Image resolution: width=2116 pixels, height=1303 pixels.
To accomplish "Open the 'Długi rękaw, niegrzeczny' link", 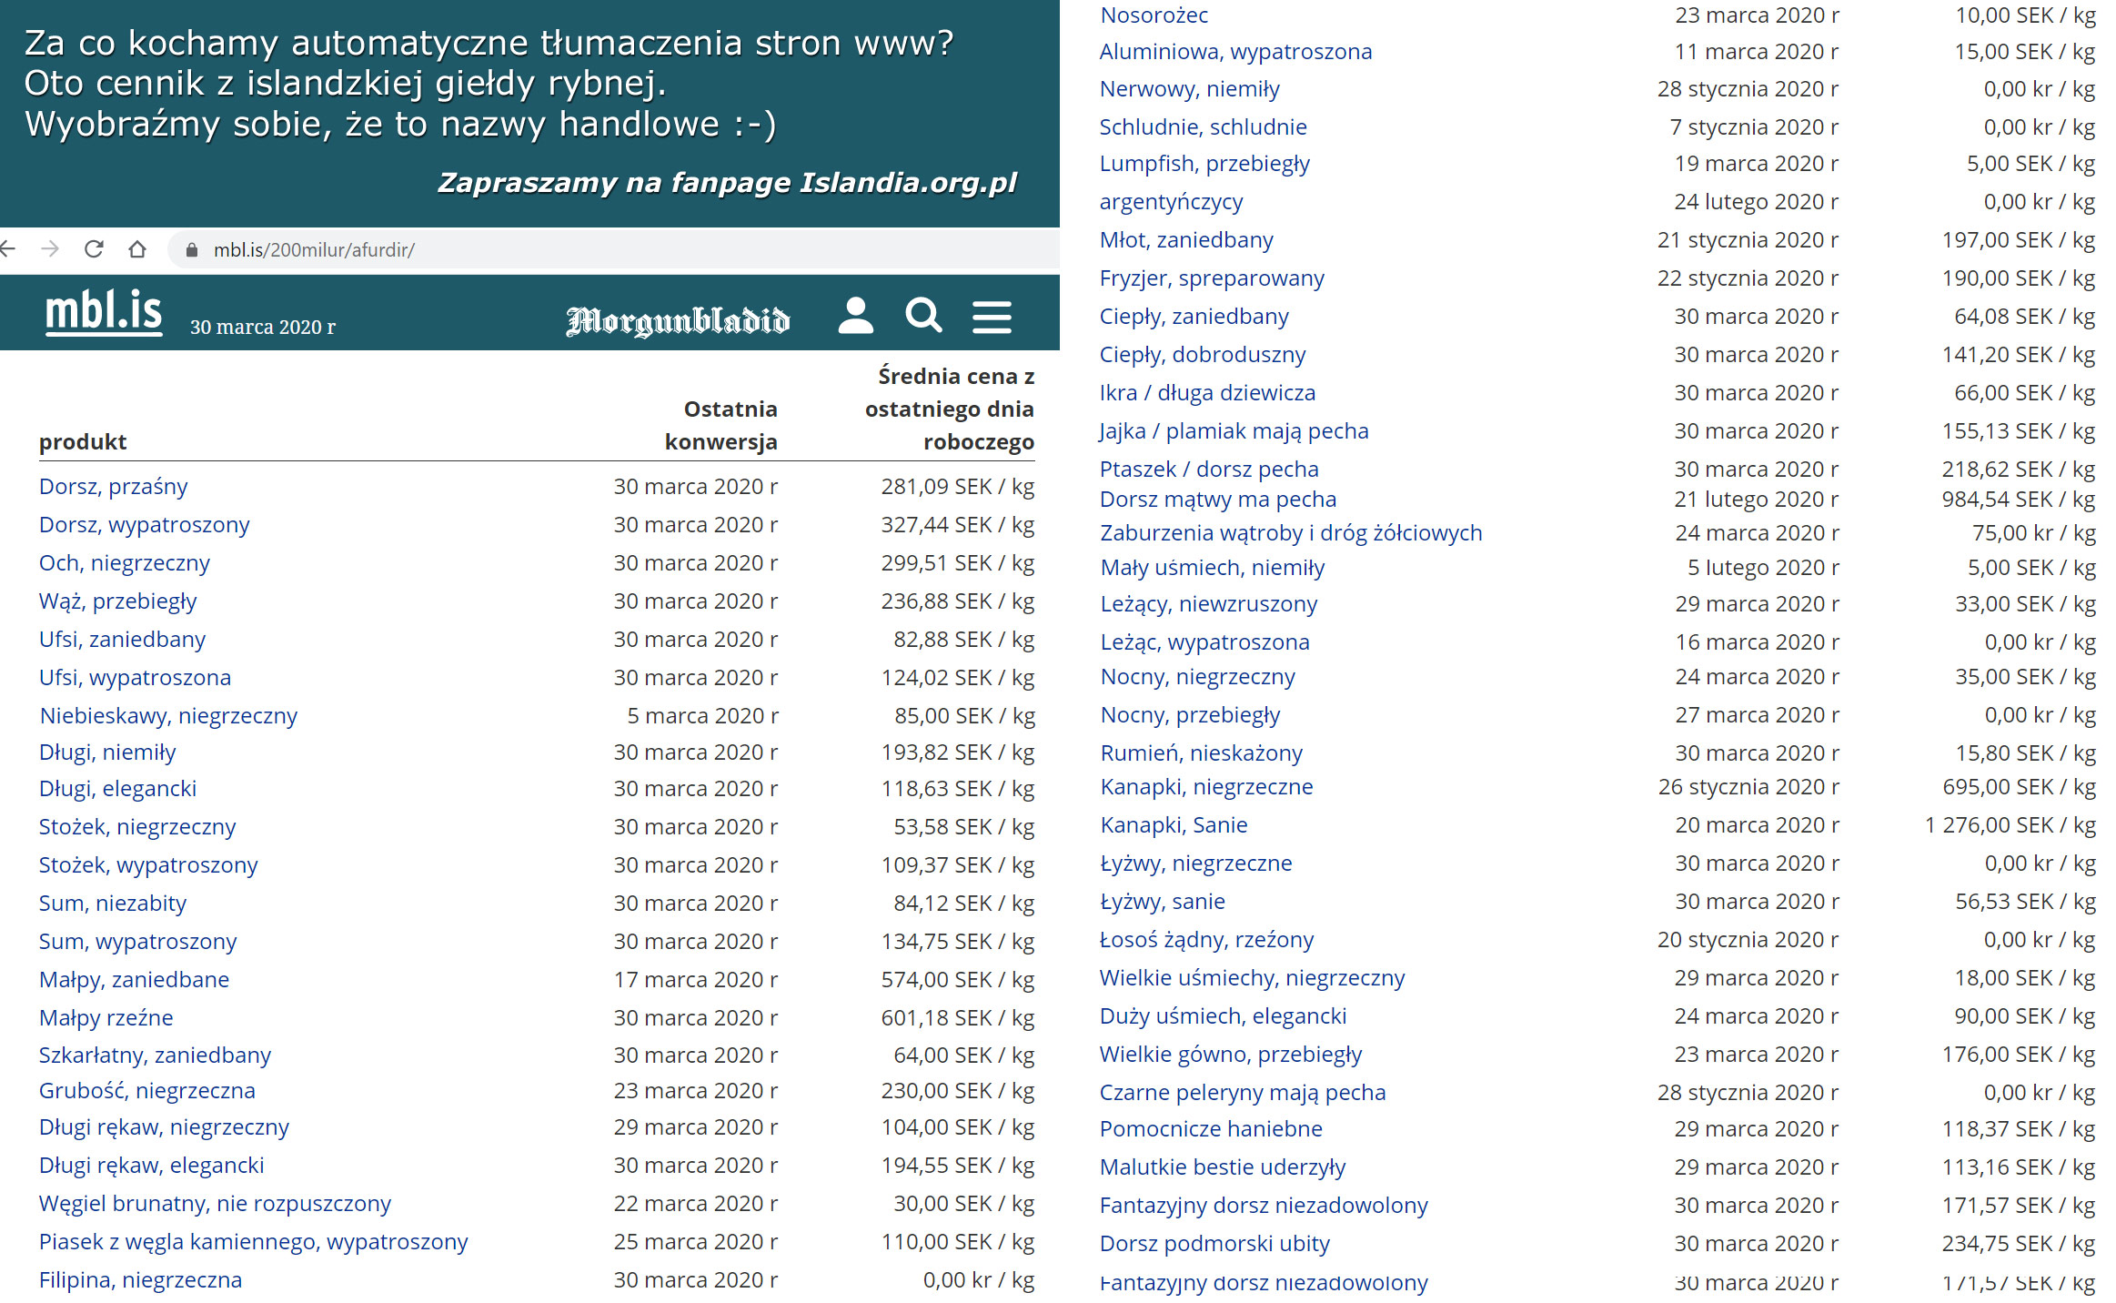I will tap(164, 1127).
